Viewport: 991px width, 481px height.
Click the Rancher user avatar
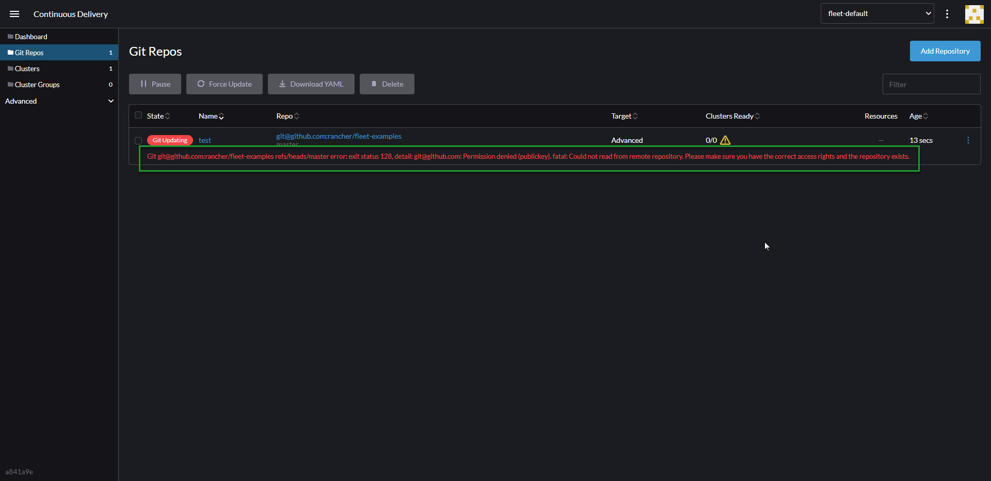click(x=974, y=14)
